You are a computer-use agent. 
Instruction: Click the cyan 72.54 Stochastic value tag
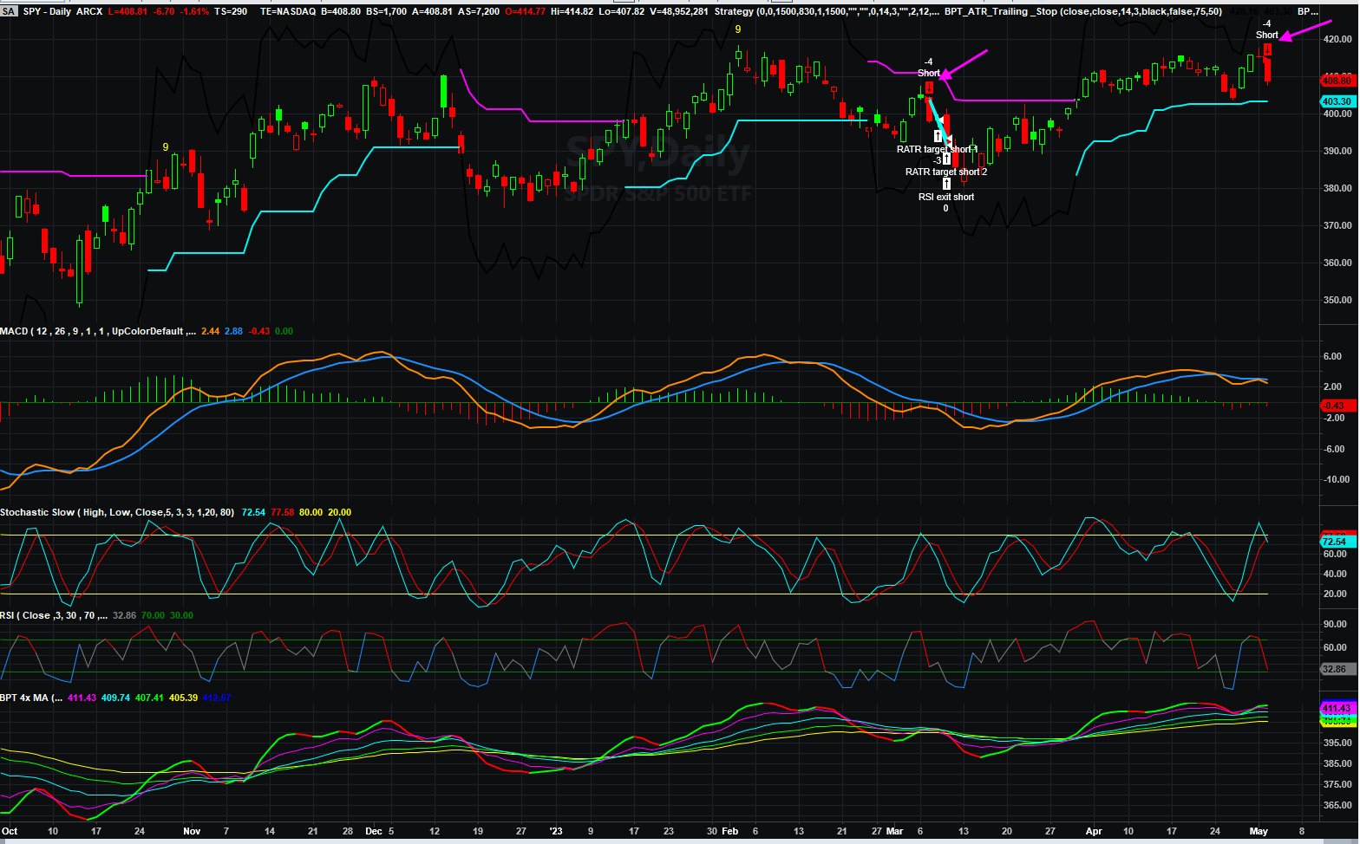click(x=1334, y=542)
